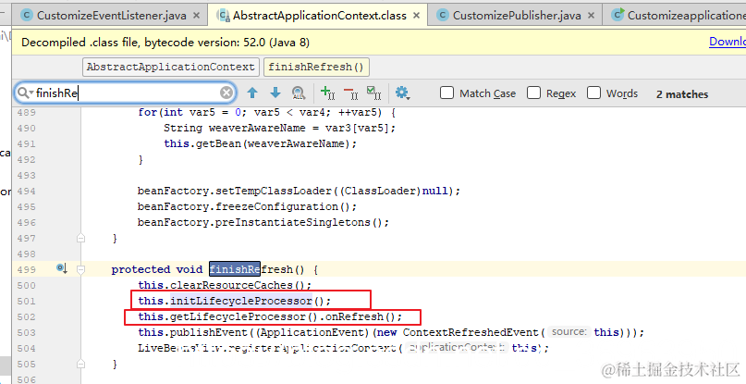Screen dimensions: 746x384
Task: Click line number 501
Action: point(26,301)
